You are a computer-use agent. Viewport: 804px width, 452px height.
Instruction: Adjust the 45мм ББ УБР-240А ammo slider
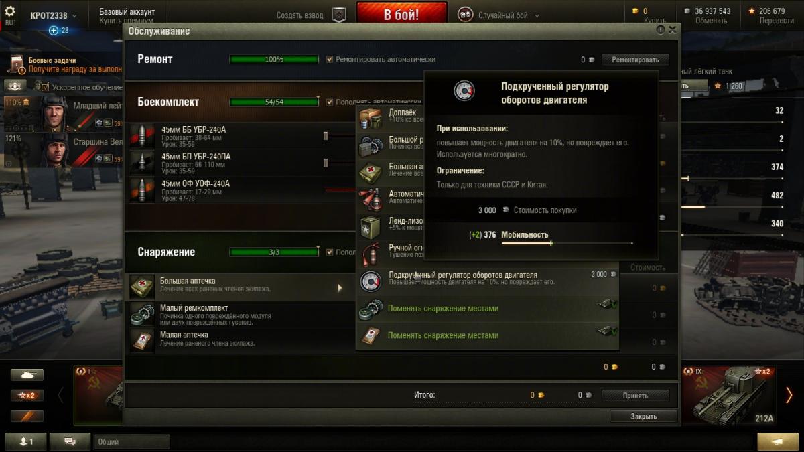click(326, 136)
